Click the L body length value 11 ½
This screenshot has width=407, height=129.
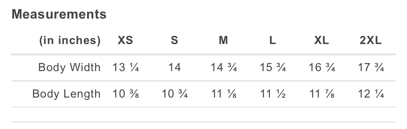273,94
